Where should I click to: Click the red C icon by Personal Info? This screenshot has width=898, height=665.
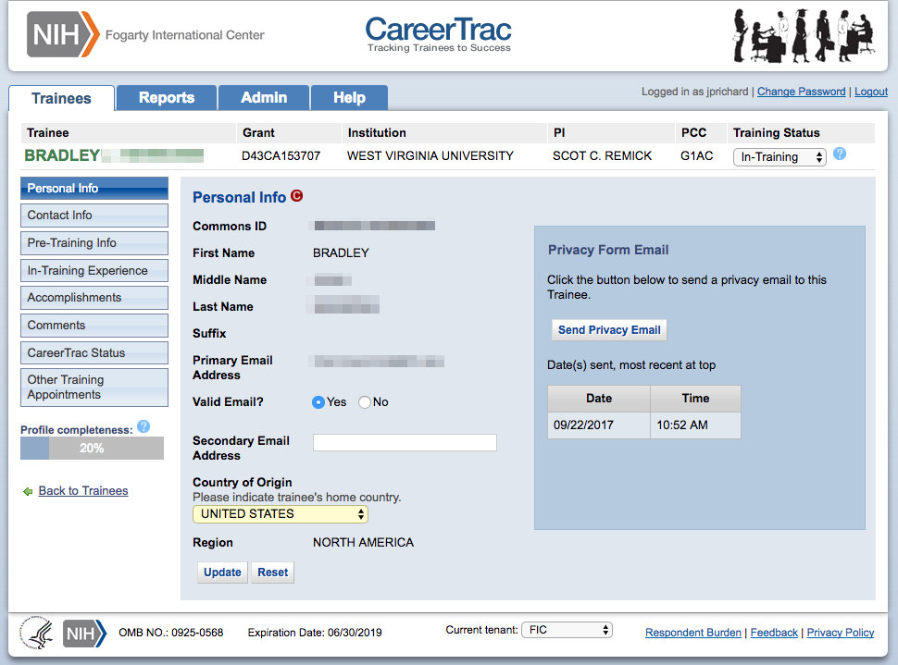296,196
